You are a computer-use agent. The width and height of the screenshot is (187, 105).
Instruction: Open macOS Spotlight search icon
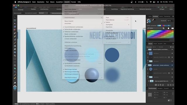click(x=147, y=2)
